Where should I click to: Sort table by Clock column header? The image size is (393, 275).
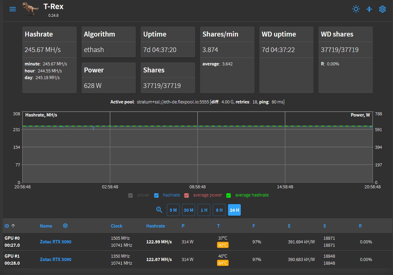point(117,226)
